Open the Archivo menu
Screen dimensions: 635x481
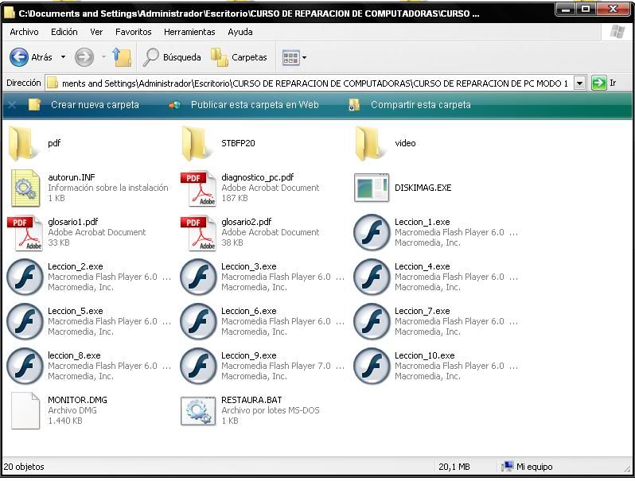tap(25, 32)
